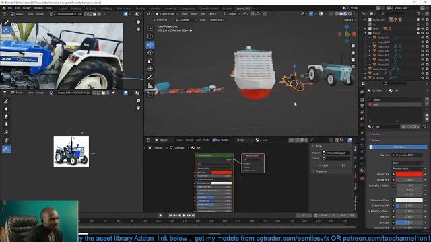Pick the Select Box tool in viewport
Viewport: 431px width, 242px height.
click(150, 28)
